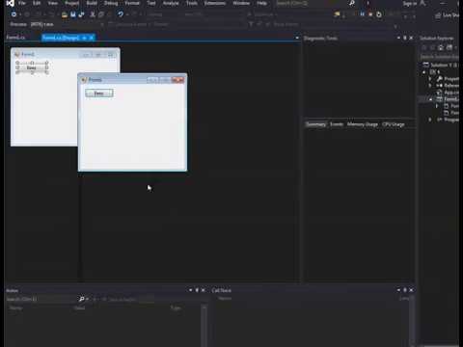Click the Save toolbar icon

[73, 14]
